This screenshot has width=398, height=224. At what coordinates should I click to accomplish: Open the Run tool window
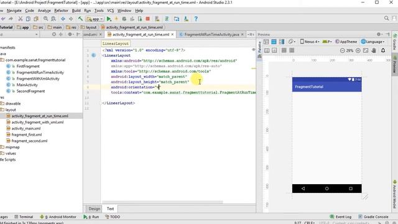coord(91,217)
